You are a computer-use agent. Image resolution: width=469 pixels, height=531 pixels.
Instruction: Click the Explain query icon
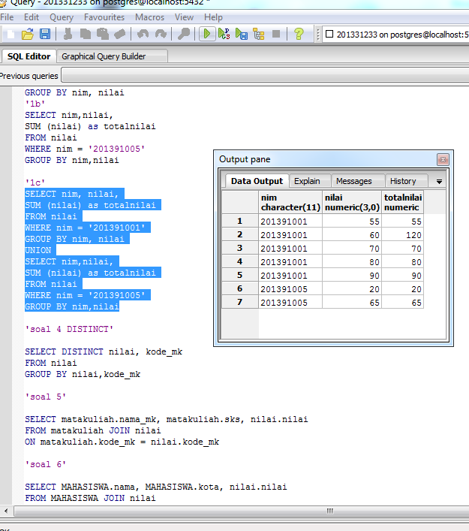tap(259, 35)
